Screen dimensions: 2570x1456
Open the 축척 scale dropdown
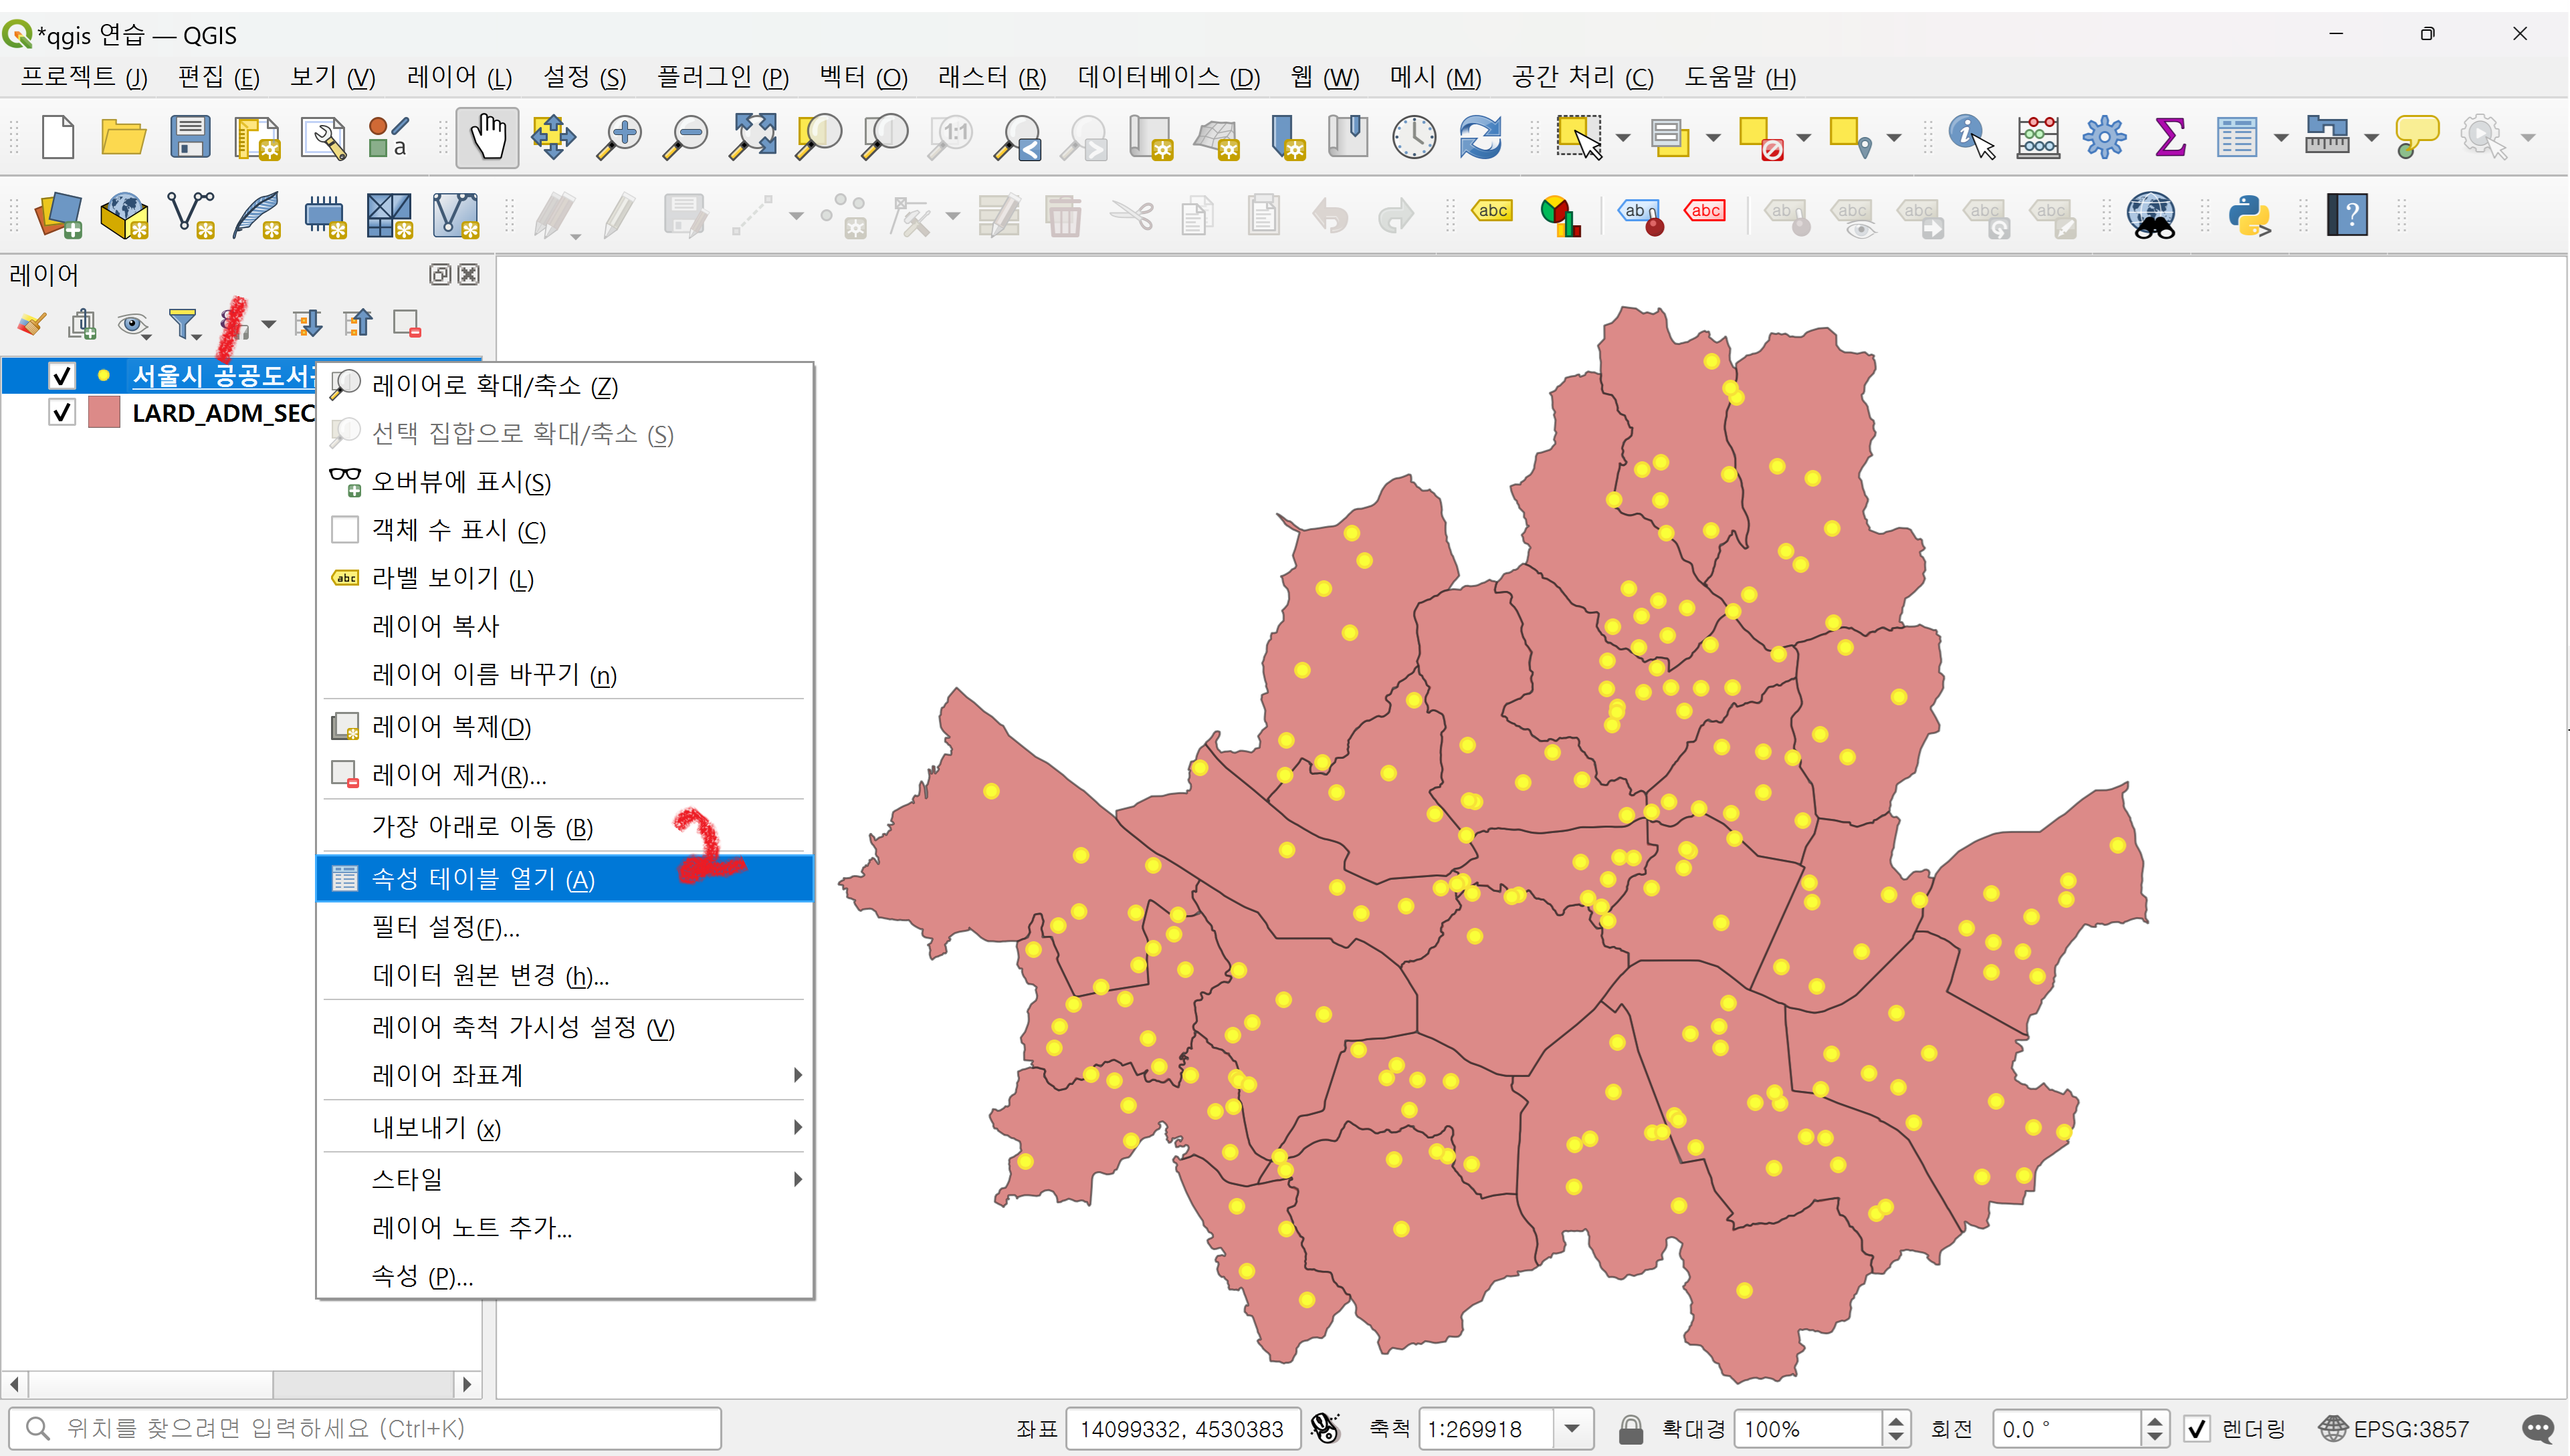coord(1572,1429)
